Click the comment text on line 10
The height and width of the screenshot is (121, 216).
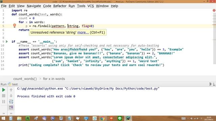89,46
